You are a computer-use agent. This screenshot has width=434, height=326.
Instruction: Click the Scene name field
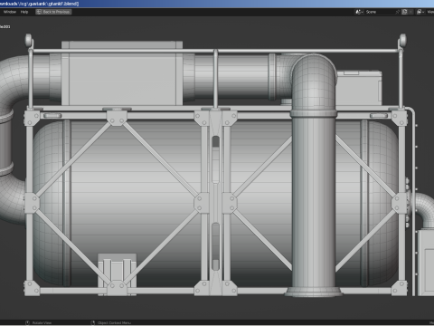coord(379,12)
